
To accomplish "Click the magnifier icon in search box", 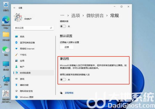I will coord(51,28).
